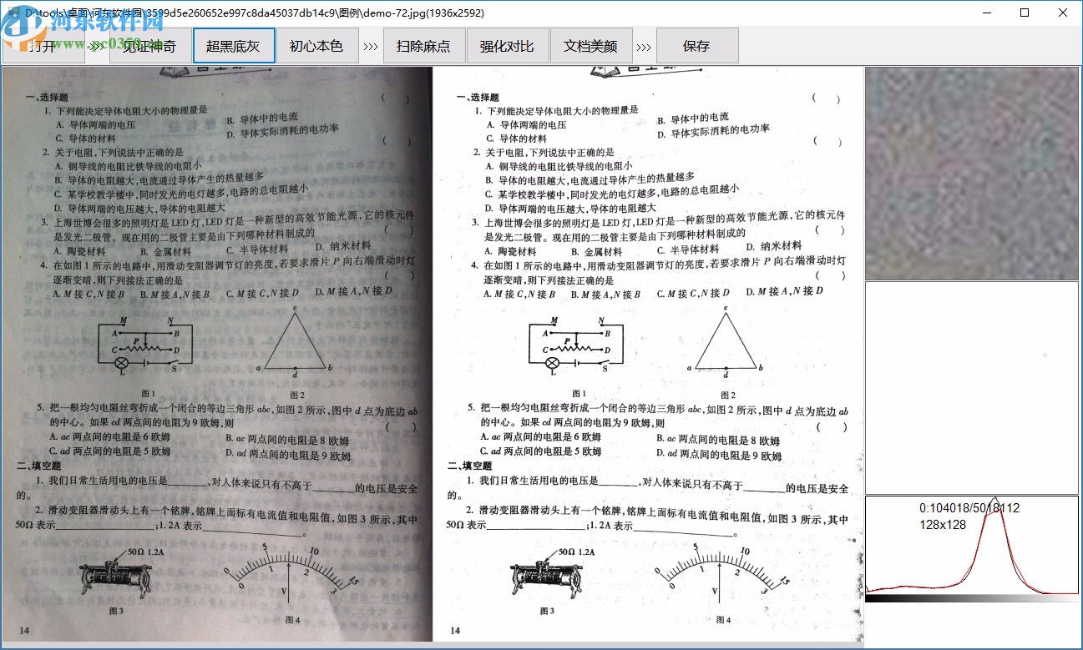Screen dimensions: 1083x650
Task: Click the maximize button in the title bar
Action: point(1023,13)
